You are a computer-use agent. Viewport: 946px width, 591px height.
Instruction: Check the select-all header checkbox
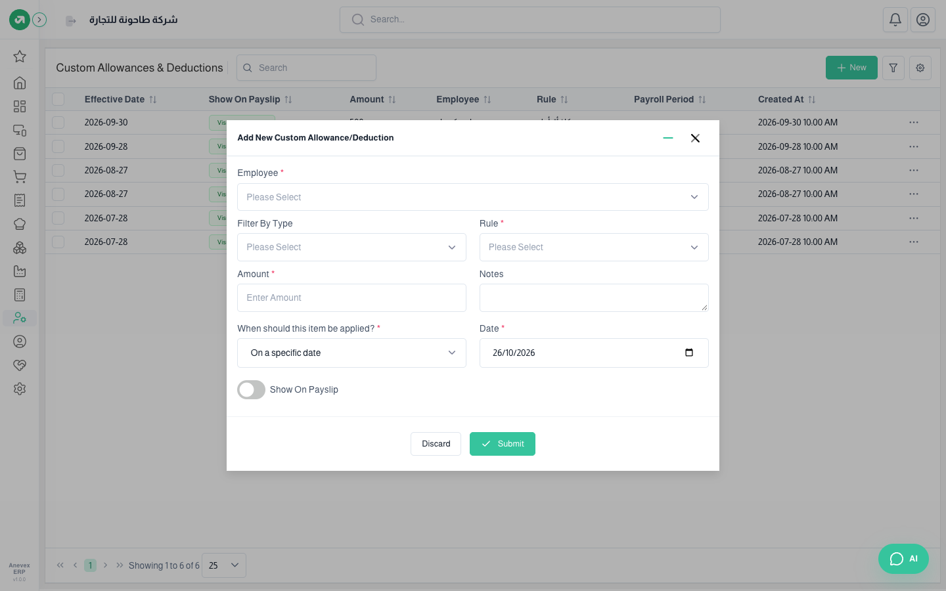58,99
